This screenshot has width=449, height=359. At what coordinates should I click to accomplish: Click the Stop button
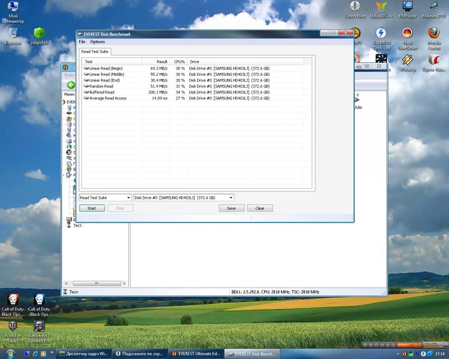coord(120,208)
